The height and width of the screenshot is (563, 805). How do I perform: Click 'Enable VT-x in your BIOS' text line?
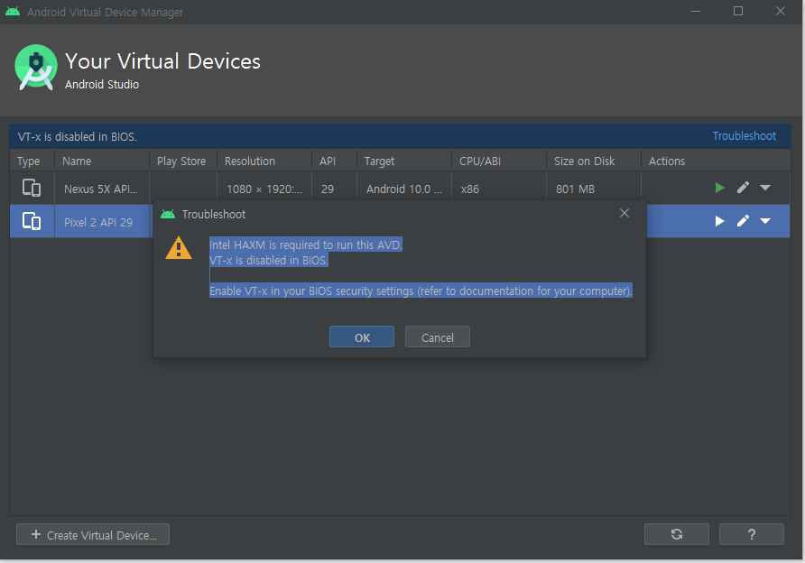(x=421, y=291)
